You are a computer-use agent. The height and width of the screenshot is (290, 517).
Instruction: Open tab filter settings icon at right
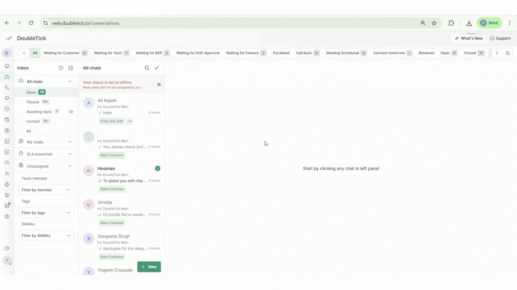(x=508, y=53)
